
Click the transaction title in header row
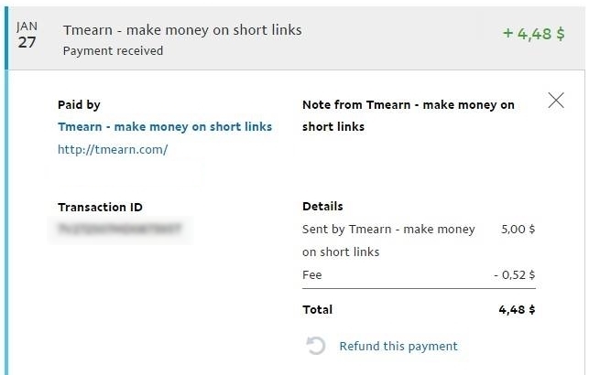click(x=182, y=30)
